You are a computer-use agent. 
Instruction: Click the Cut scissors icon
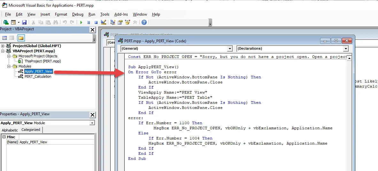pos(33,22)
